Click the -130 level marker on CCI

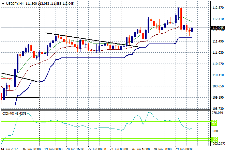pos(214,141)
